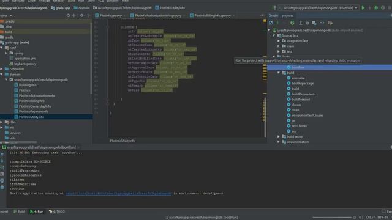The width and height of the screenshot is (392, 220).
Task: Click the up arrow in Run console
Action: coord(2,155)
